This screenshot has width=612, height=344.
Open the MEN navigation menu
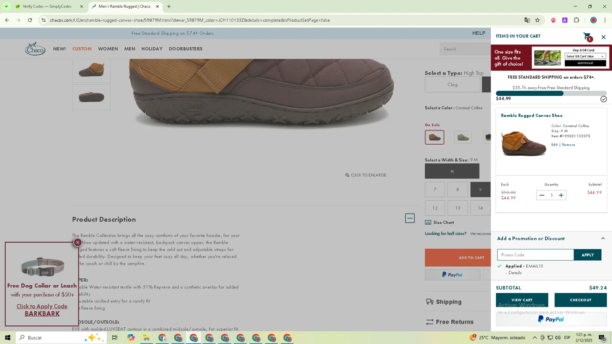click(x=130, y=49)
